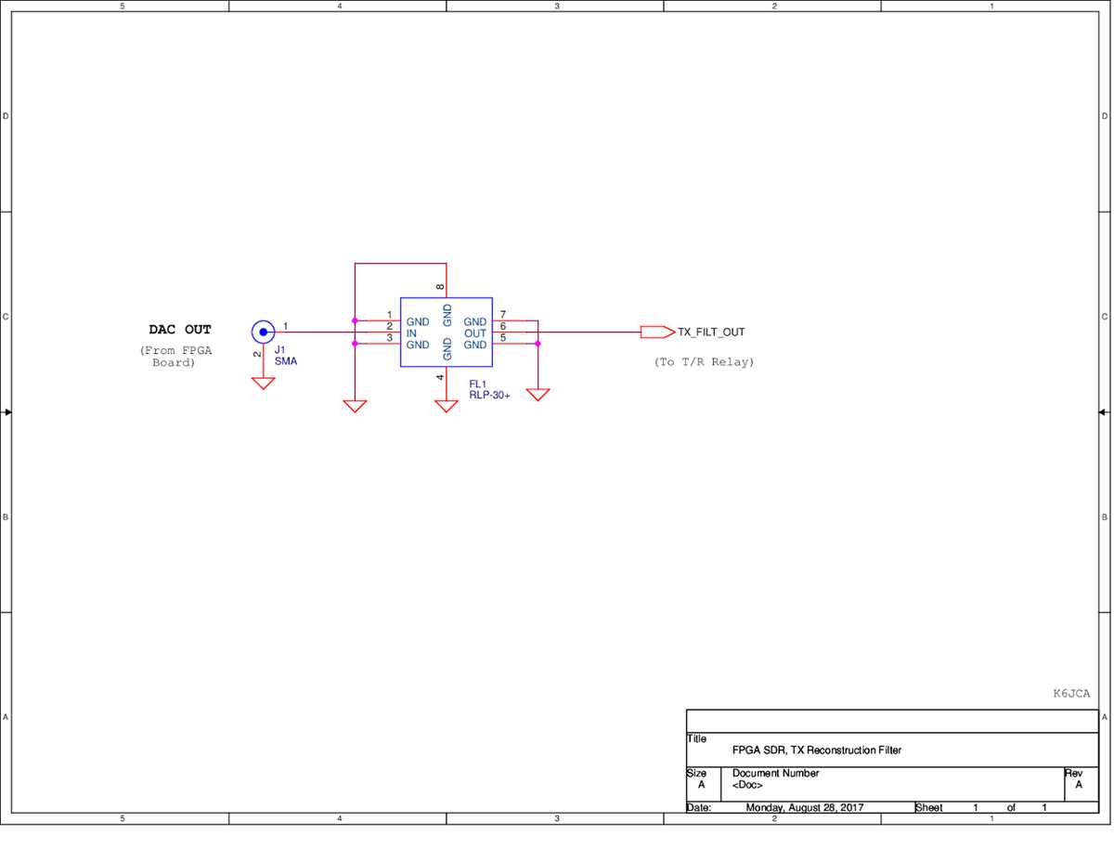
Task: Click pin number 8 above FL1
Action: tap(440, 288)
